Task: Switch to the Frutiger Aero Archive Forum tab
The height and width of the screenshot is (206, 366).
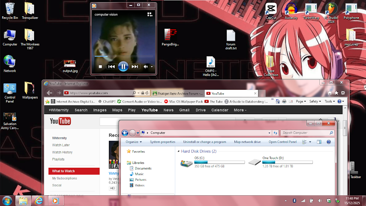Action: point(177,93)
